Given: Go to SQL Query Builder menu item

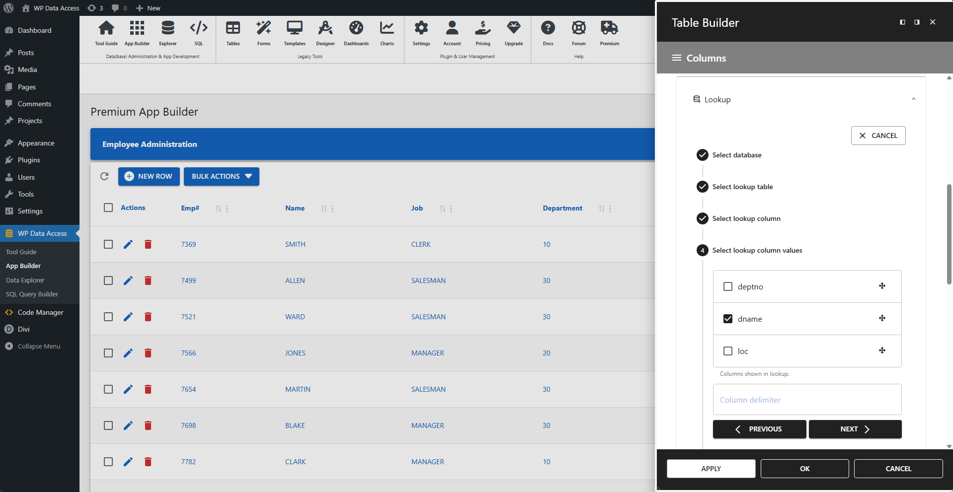Looking at the screenshot, I should (x=32, y=294).
